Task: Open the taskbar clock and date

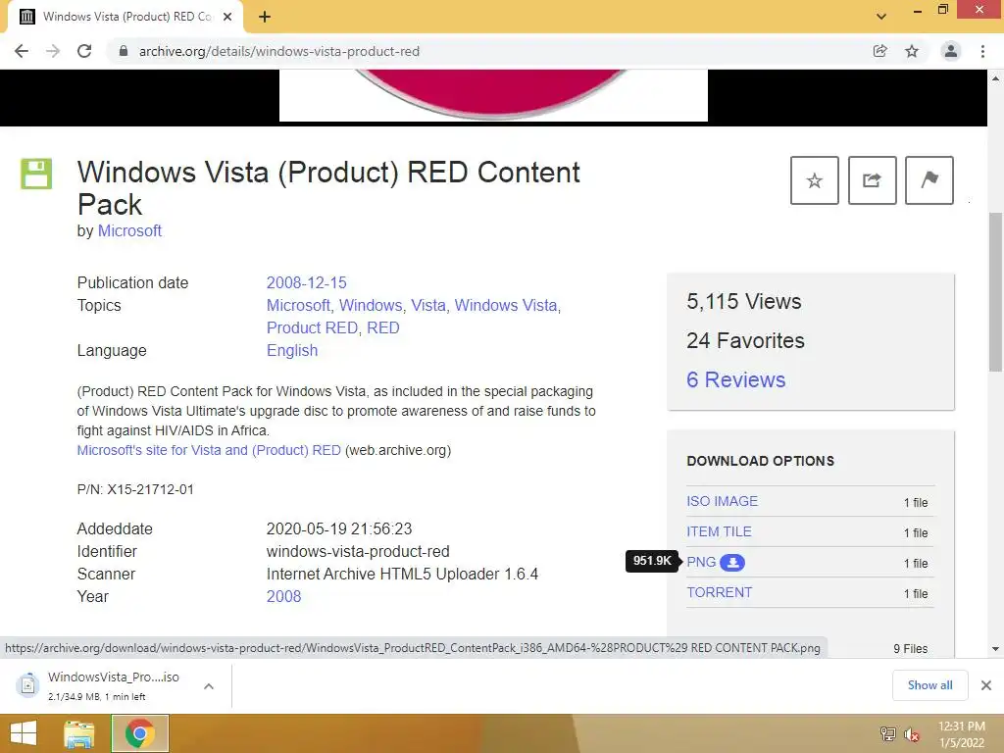Action: [x=962, y=734]
